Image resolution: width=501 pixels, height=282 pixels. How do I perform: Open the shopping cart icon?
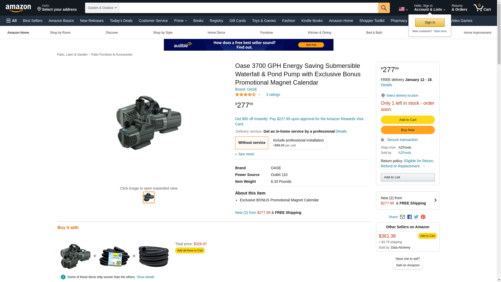(x=482, y=8)
